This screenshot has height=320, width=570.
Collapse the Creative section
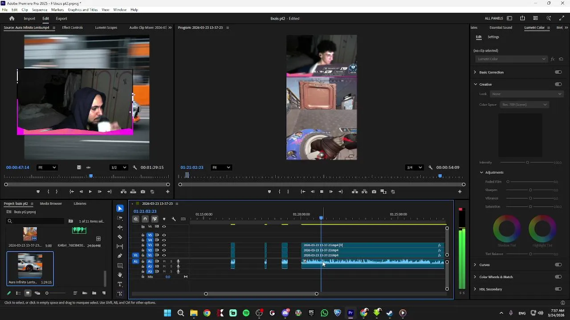point(475,84)
